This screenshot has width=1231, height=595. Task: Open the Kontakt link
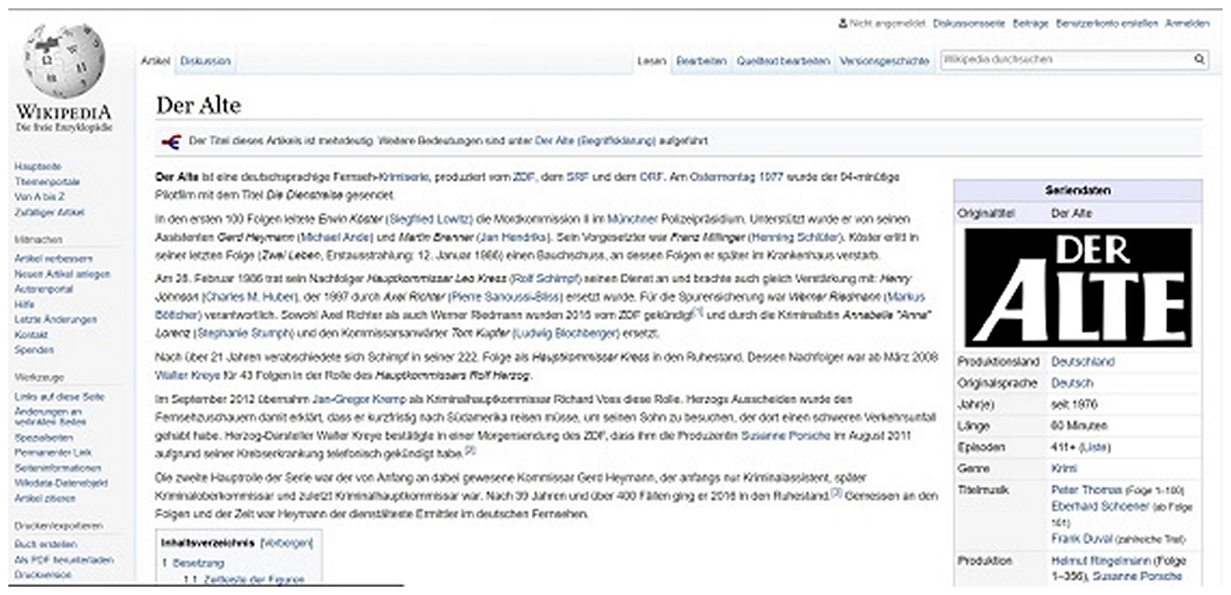[31, 335]
